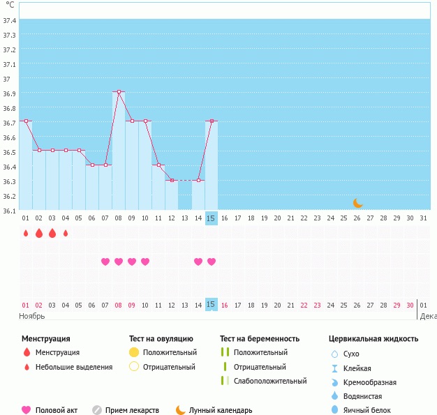Click the 'Прием лекарств' legend icon
Image resolution: width=437 pixels, height=415 pixels.
[97, 410]
